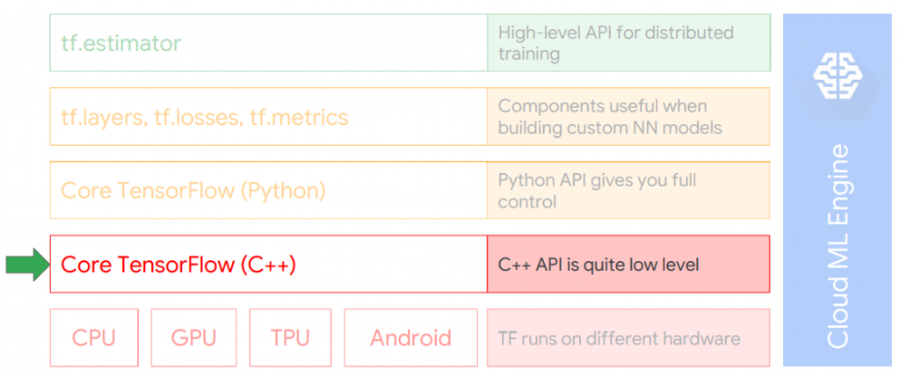Click the Cloud ML Engine vertical label
This screenshot has width=900, height=377.
pyautogui.click(x=838, y=246)
